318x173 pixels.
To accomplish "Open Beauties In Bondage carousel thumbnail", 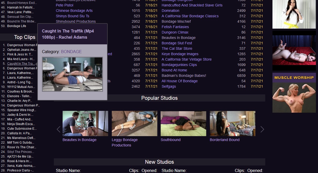I will (85, 123).
